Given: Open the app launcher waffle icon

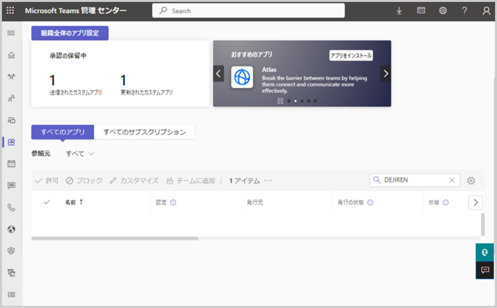Looking at the screenshot, I should [x=10, y=10].
